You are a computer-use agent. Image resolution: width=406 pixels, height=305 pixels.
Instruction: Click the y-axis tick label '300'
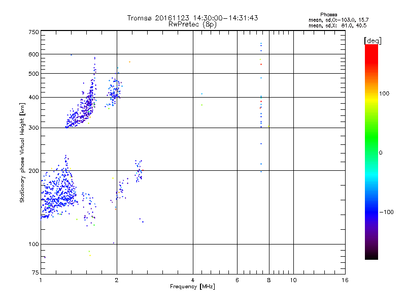tap(33, 128)
